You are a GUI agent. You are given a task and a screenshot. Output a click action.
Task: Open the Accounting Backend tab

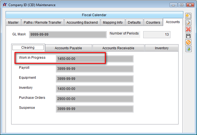click(82, 23)
